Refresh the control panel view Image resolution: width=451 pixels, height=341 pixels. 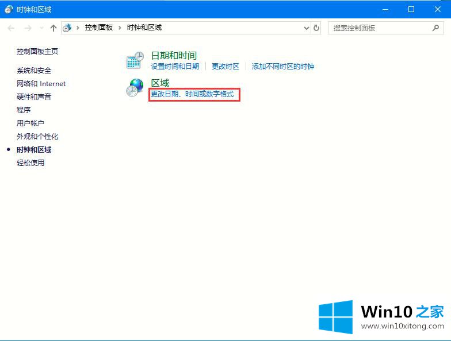316,28
